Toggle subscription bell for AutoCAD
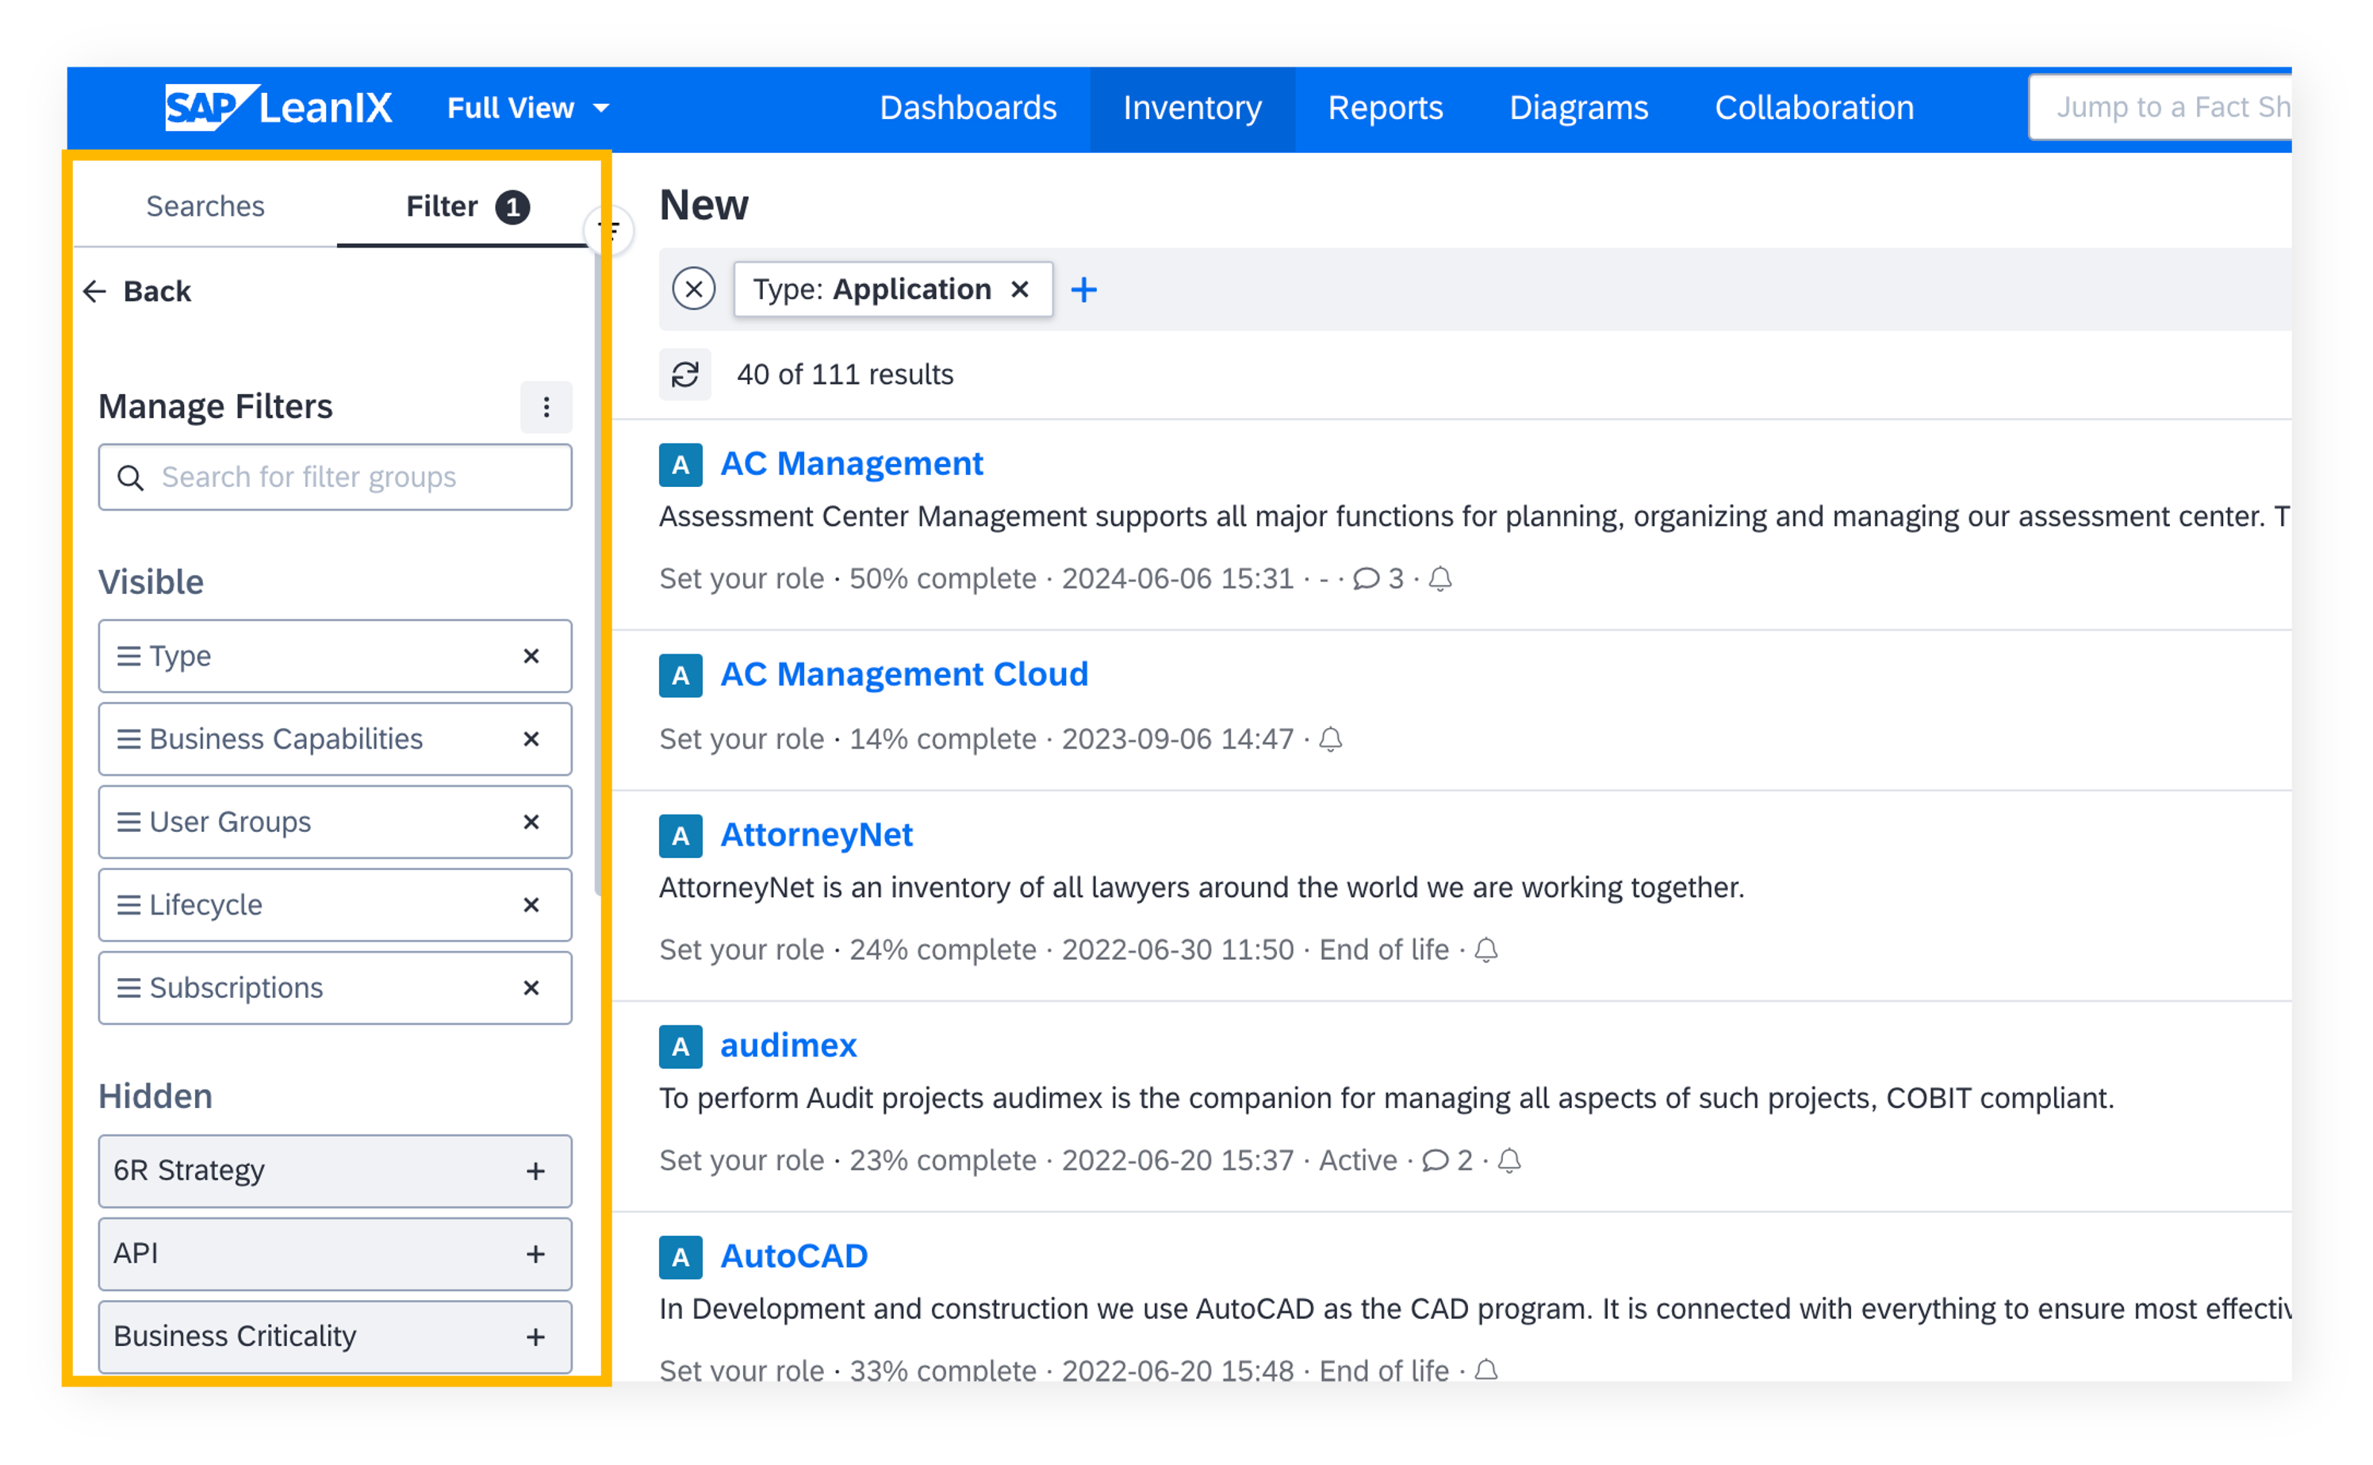Image resolution: width=2373 pixels, height=1465 pixels. [x=1486, y=1370]
